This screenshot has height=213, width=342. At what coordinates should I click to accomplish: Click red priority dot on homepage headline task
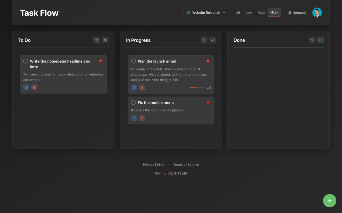click(100, 61)
